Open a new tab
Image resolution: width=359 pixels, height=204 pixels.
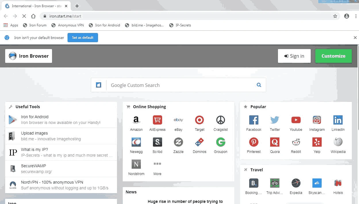pyautogui.click(x=77, y=6)
